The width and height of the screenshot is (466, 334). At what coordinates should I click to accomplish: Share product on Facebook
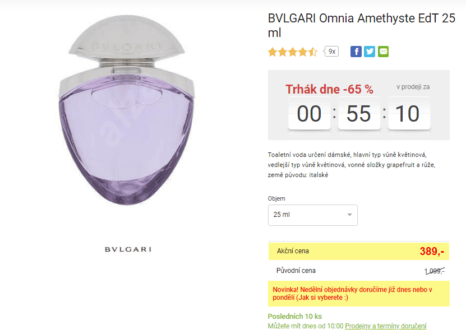[x=357, y=51]
